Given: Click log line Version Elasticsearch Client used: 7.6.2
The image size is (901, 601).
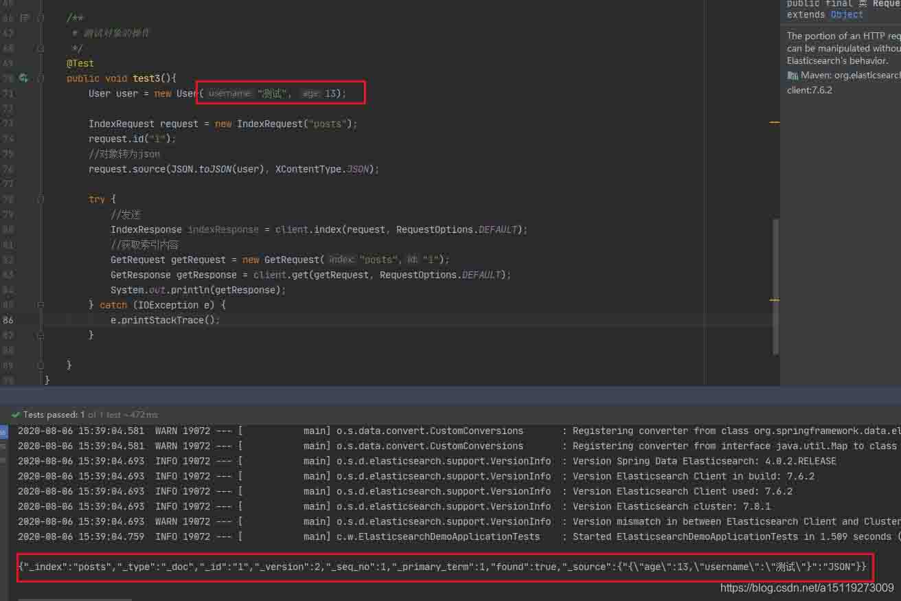Looking at the screenshot, I should point(405,492).
